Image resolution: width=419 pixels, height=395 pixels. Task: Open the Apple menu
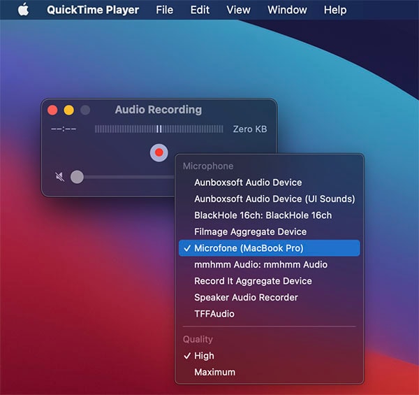click(x=23, y=10)
